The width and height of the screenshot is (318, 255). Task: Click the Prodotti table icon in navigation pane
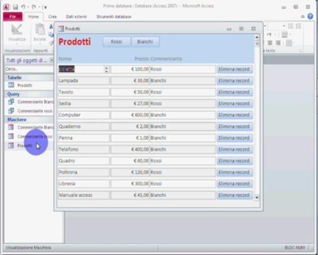[11, 85]
